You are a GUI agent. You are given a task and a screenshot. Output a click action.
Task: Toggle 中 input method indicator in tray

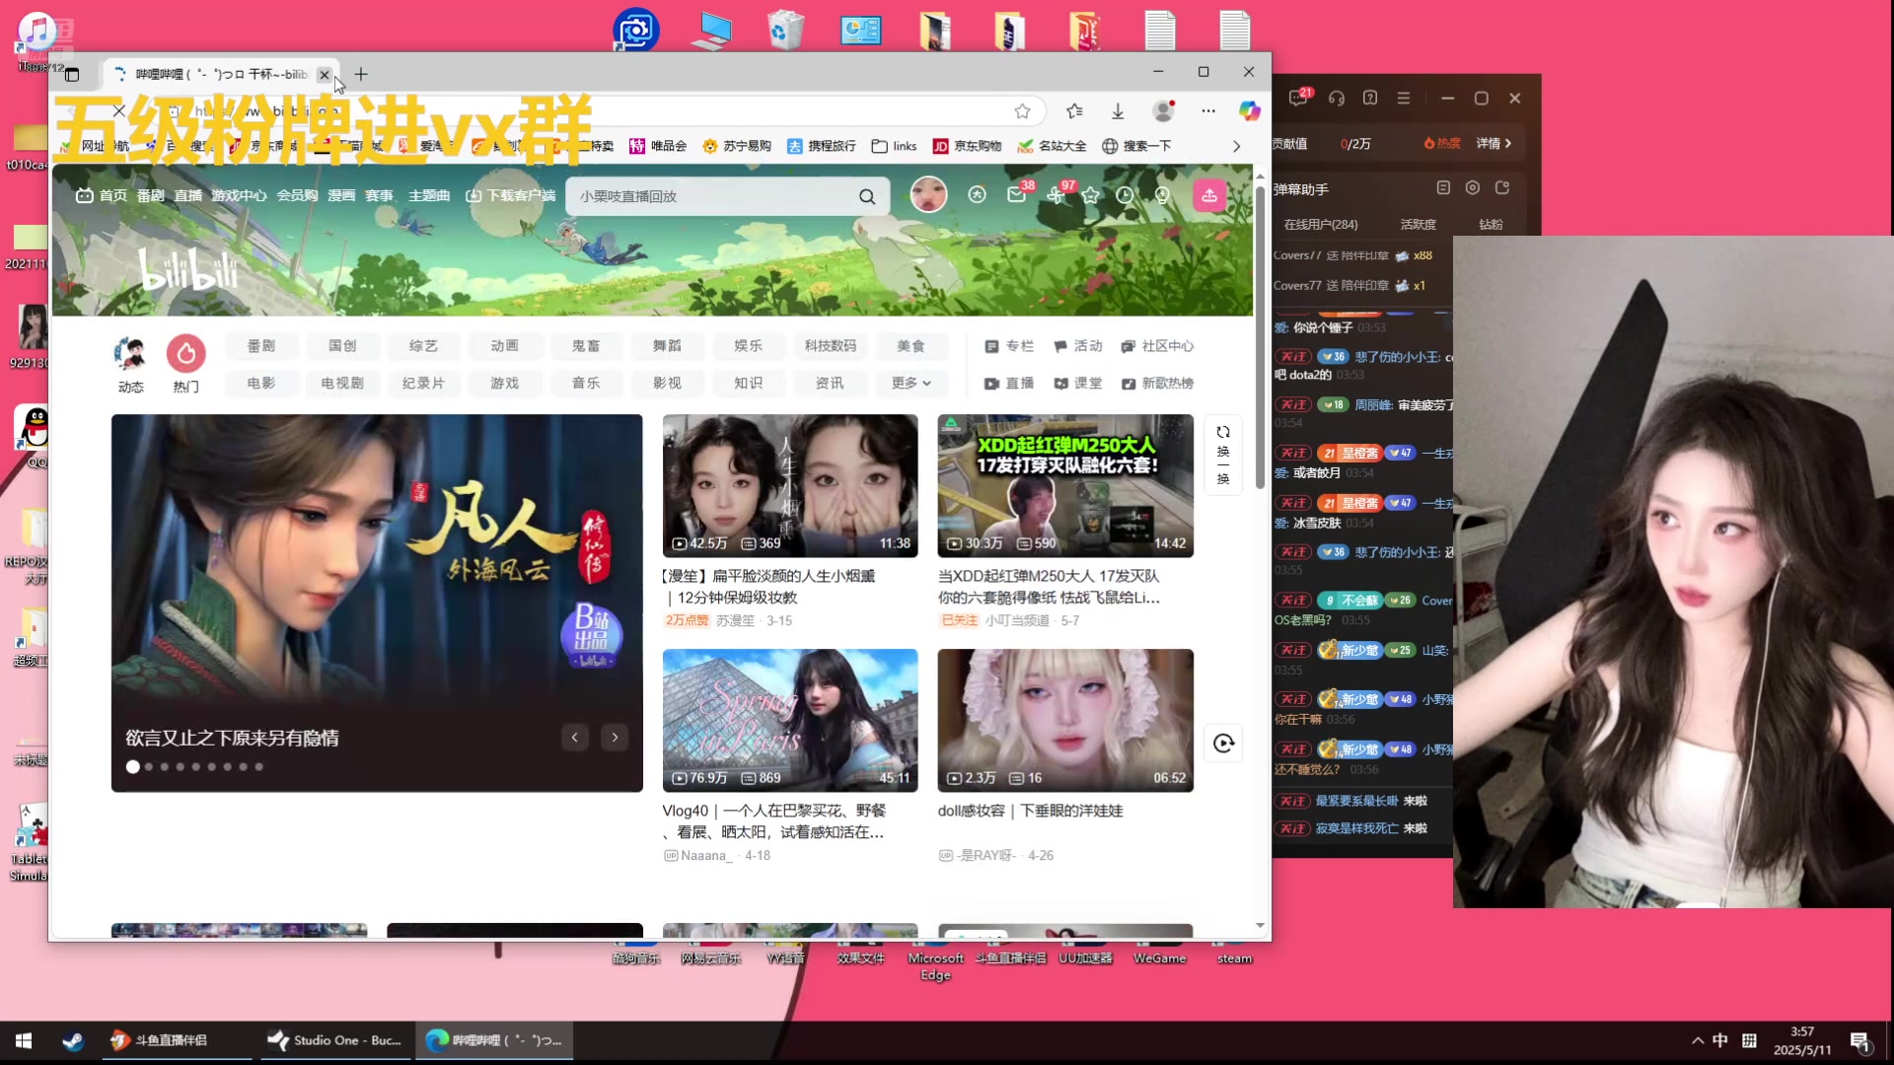[x=1720, y=1040]
